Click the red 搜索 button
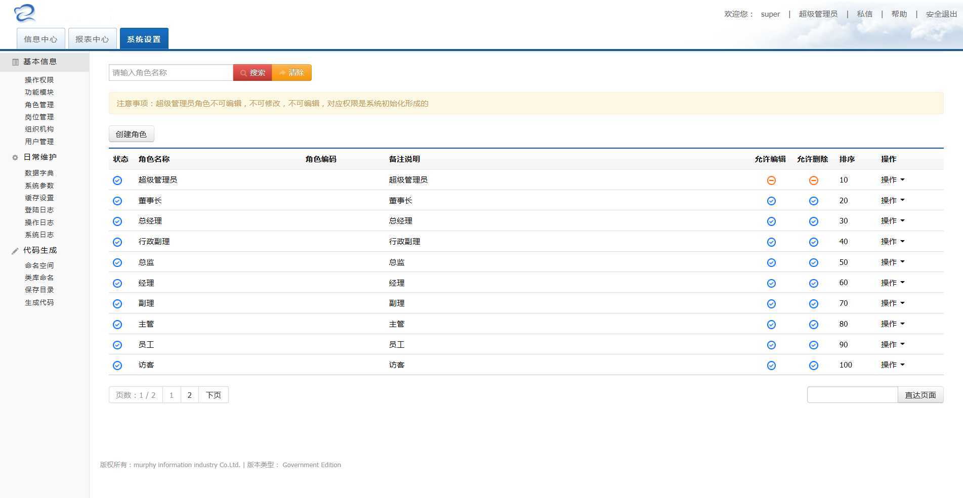 tap(253, 73)
